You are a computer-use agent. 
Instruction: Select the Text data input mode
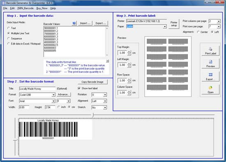click(x=9, y=28)
